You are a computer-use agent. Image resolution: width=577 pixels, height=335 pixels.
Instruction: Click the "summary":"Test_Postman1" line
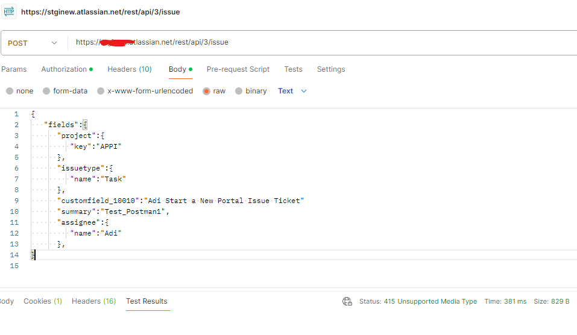(113, 211)
